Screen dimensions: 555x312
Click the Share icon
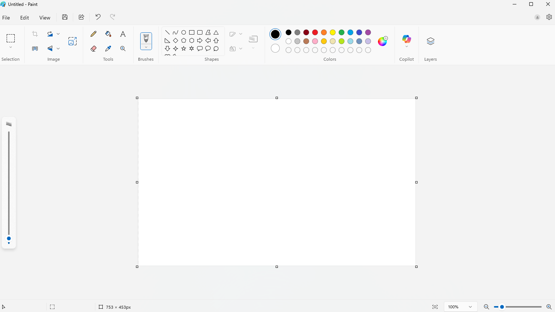pos(81,17)
